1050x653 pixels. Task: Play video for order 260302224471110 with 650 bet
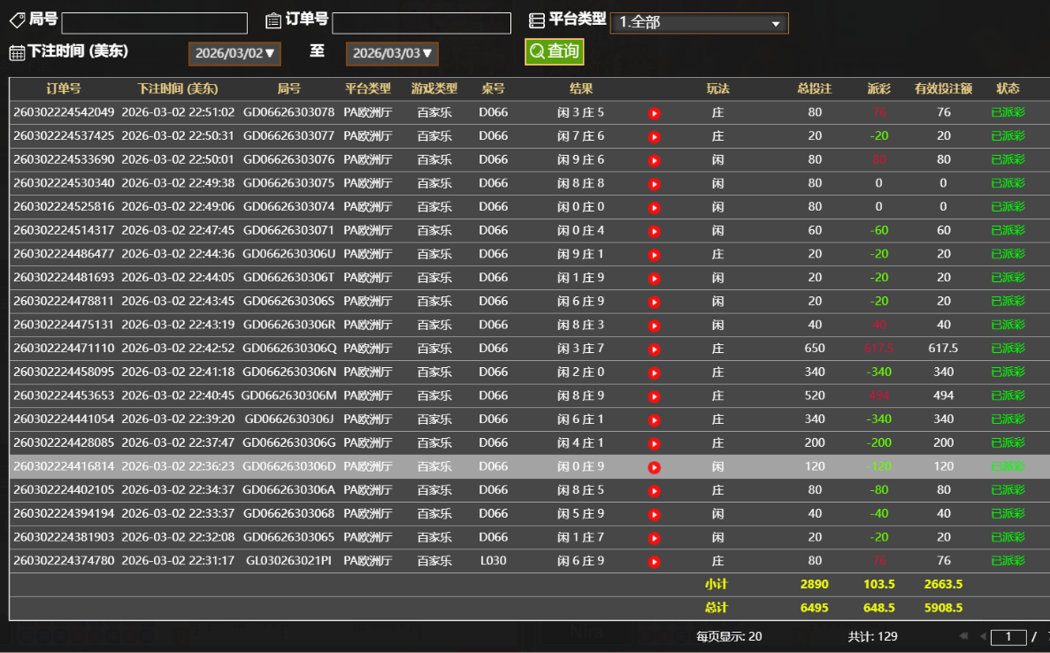[x=655, y=348]
